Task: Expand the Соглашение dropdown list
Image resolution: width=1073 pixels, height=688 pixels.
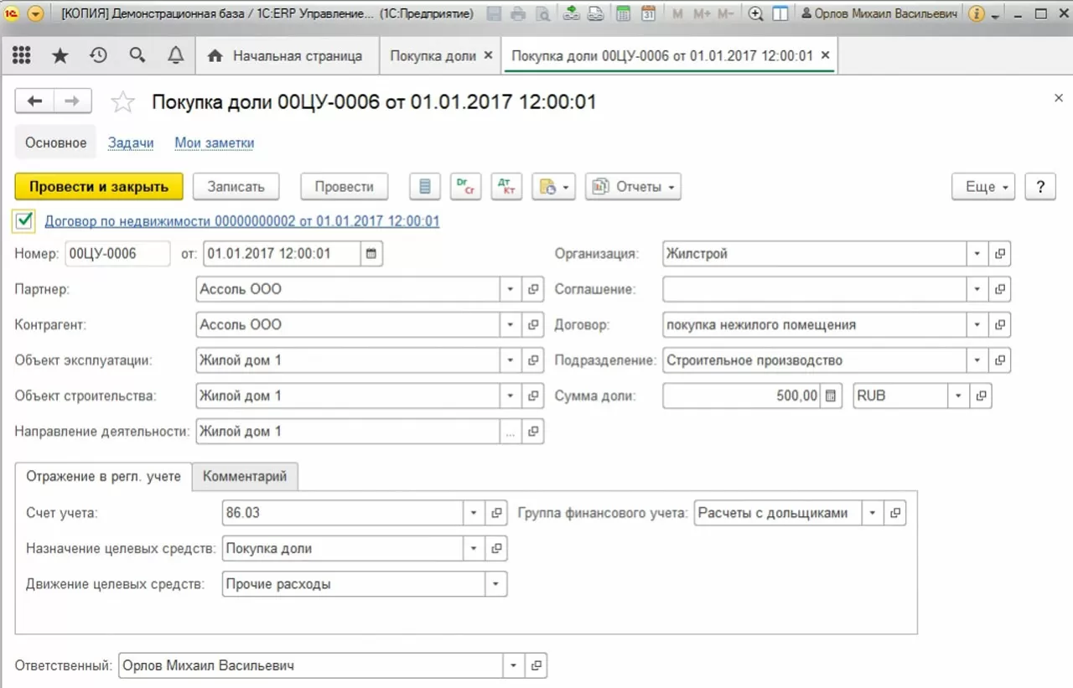Action: click(x=978, y=289)
